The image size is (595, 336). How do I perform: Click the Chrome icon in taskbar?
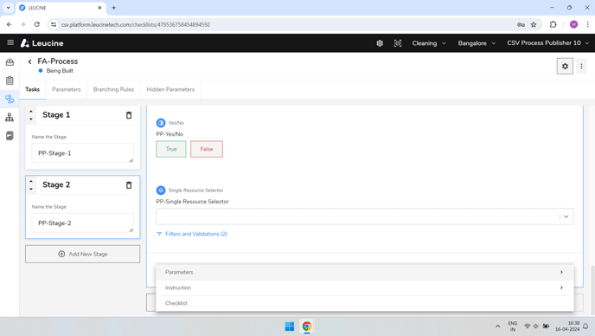coord(307,326)
